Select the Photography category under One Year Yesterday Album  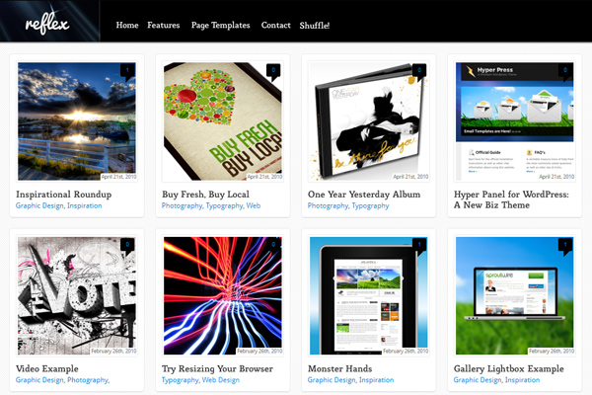click(x=328, y=205)
